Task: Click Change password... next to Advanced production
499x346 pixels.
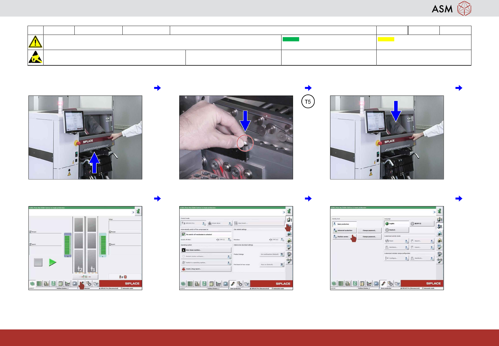Action: point(369,230)
